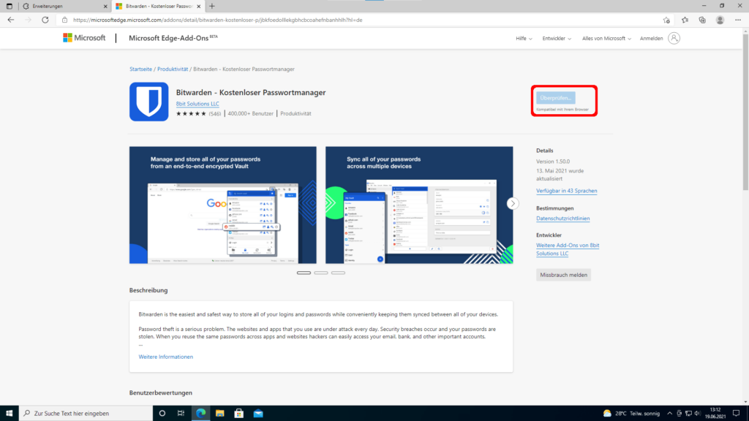Open Microsoft Edge from the taskbar
Image resolution: width=749 pixels, height=421 pixels.
200,414
